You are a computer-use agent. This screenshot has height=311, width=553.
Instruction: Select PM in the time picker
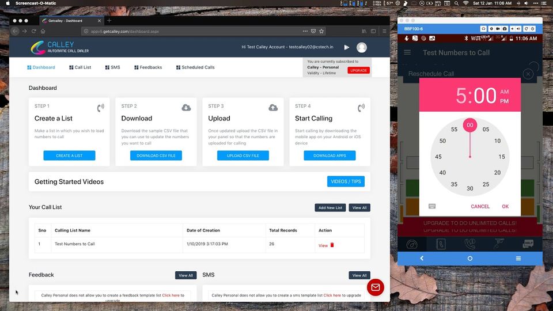coord(505,101)
